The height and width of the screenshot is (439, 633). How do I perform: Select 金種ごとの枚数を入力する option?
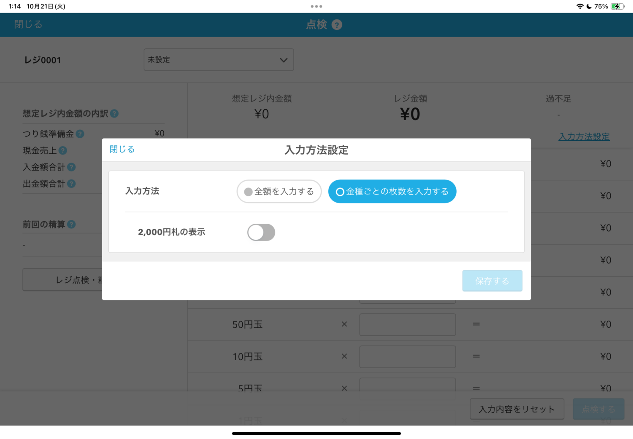tap(392, 191)
